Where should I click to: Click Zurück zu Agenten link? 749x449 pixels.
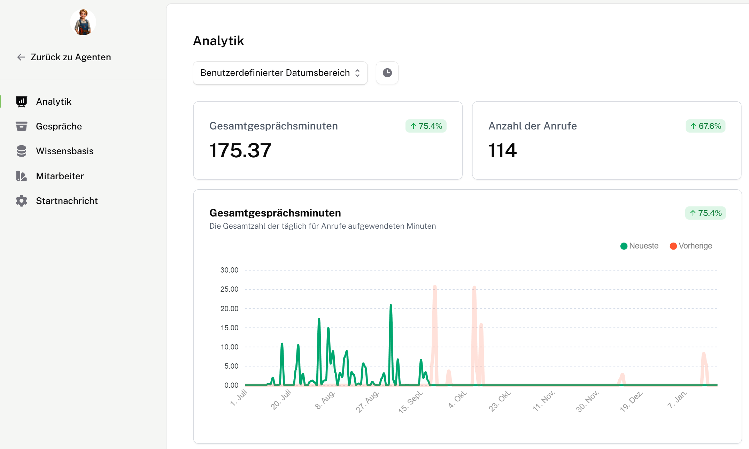click(x=71, y=57)
